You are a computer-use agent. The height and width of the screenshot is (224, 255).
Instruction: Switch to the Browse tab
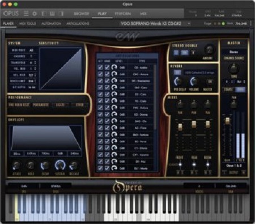(81, 14)
